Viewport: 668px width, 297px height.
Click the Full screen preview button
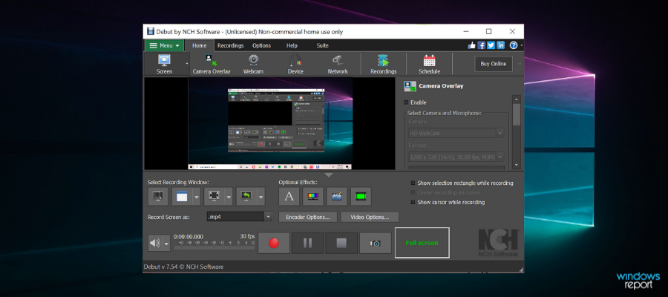click(422, 243)
